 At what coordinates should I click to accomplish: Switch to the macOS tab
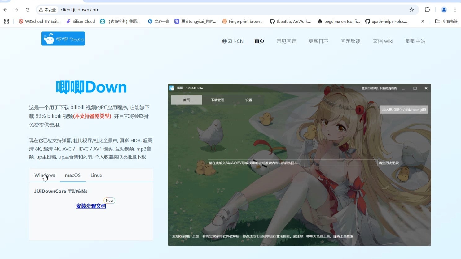coord(72,175)
